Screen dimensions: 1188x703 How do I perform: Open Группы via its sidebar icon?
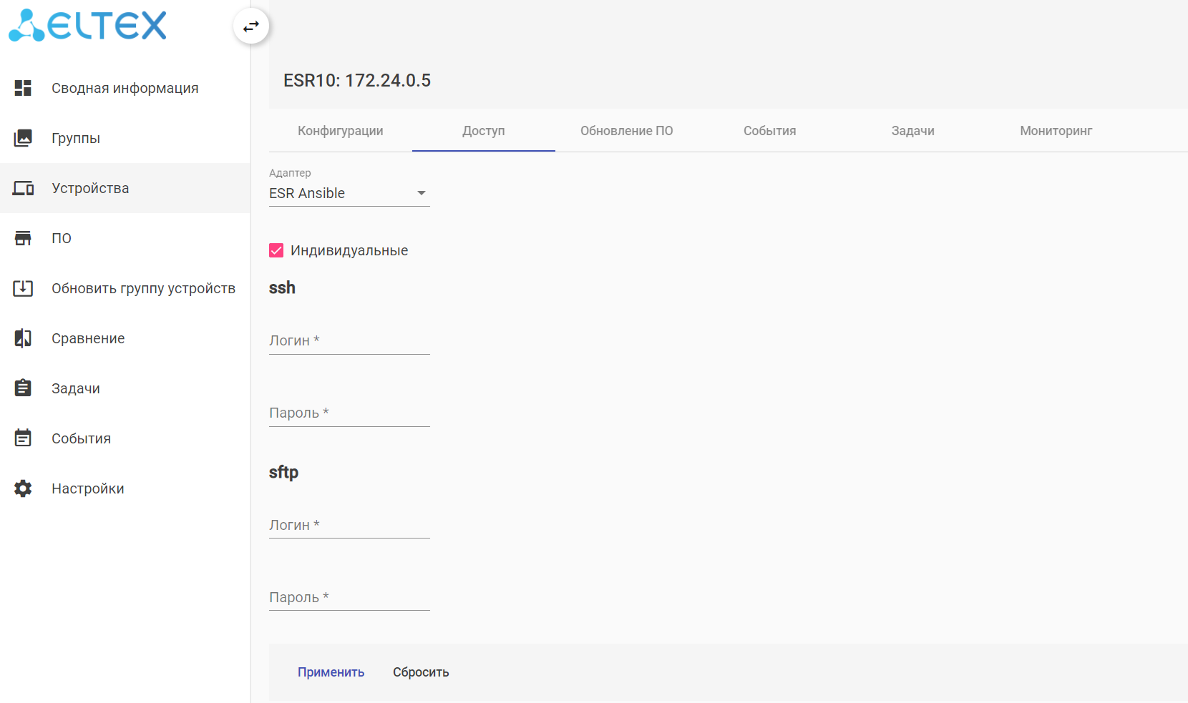pos(23,138)
